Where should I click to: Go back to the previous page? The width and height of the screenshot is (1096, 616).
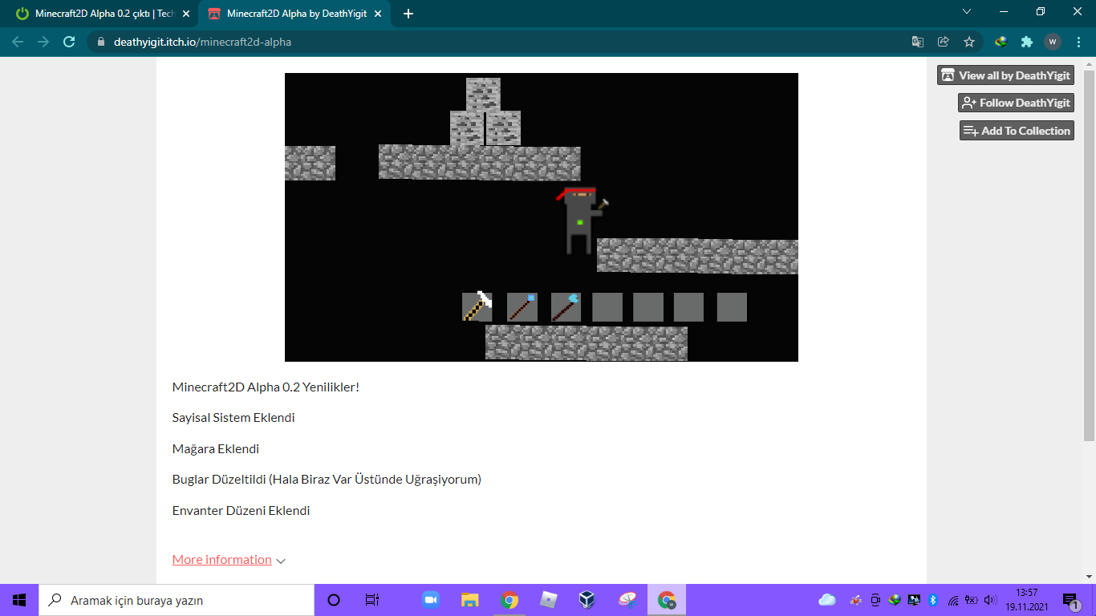[x=18, y=42]
